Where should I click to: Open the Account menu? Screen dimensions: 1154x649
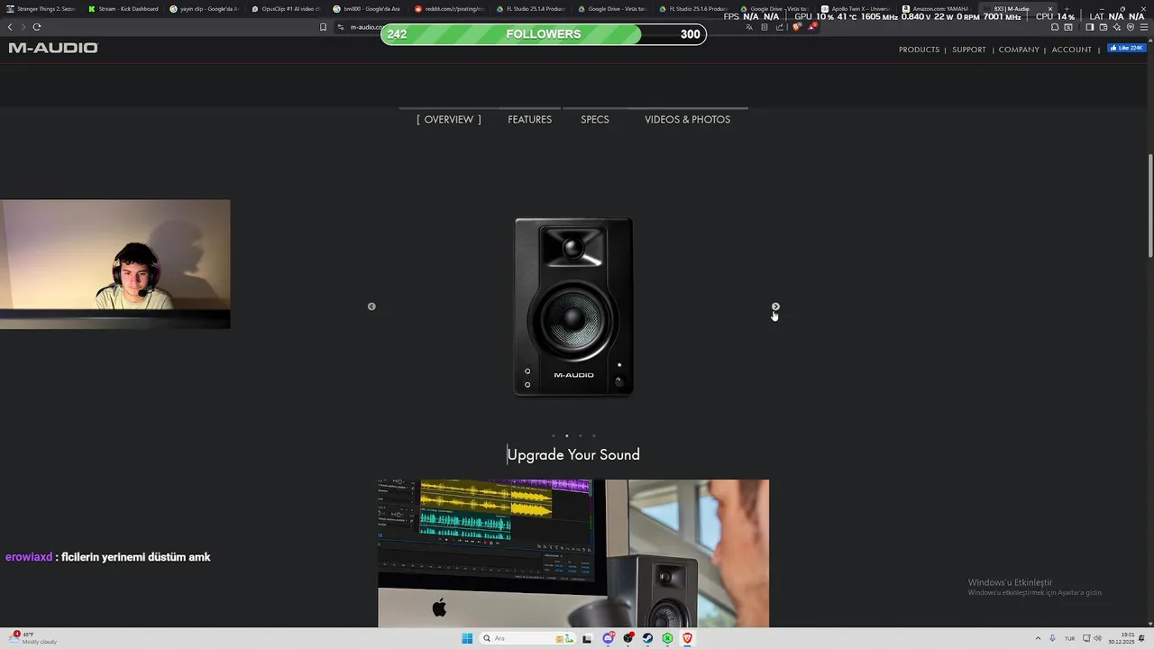point(1072,50)
